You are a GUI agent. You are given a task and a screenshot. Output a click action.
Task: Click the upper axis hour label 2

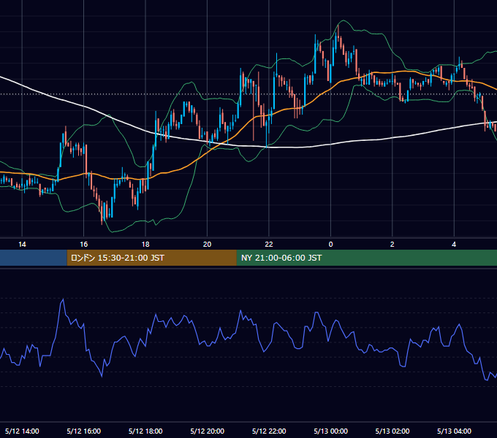point(392,245)
